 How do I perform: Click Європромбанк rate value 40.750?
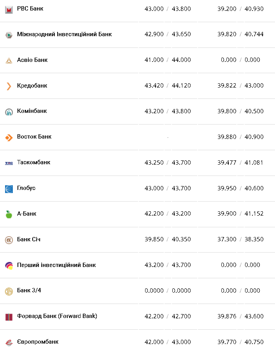[254, 342]
